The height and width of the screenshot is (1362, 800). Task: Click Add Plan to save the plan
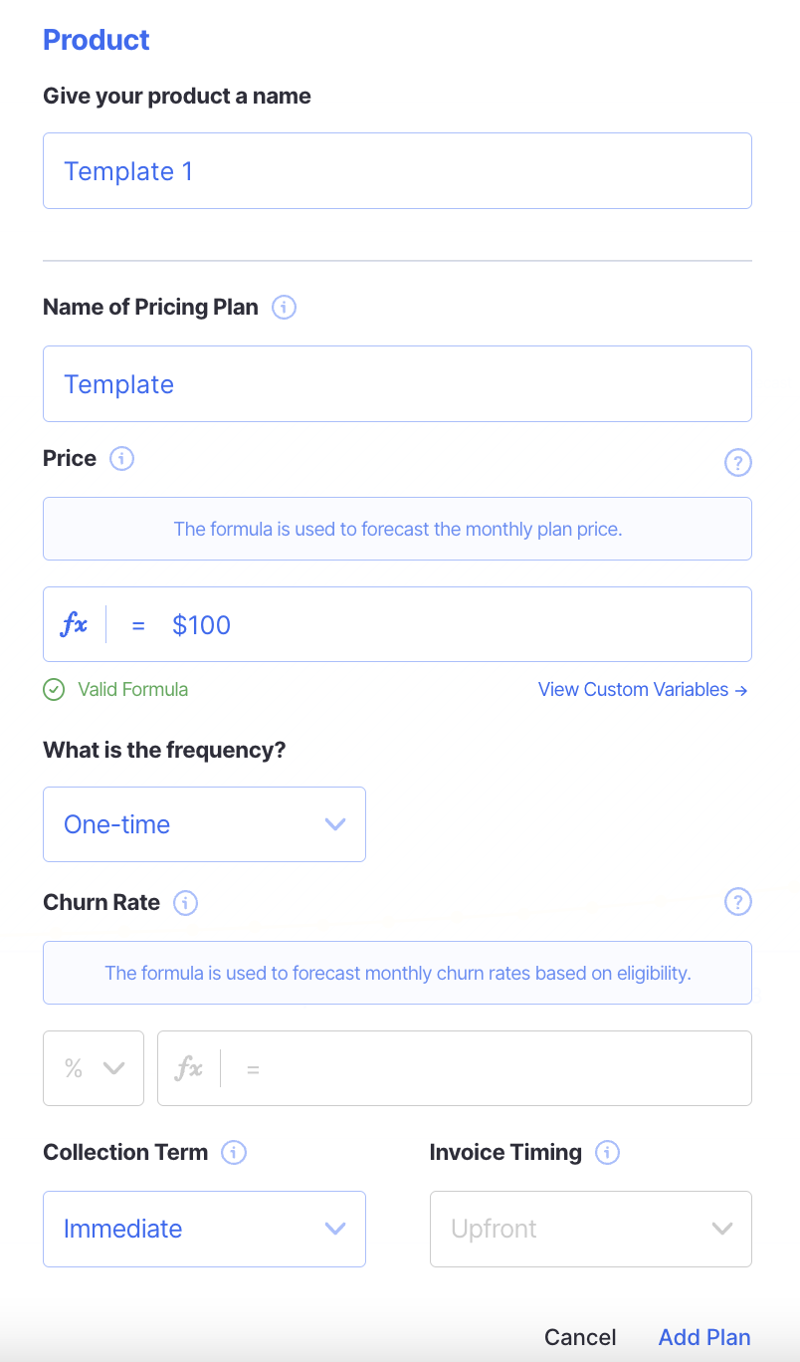pyautogui.click(x=704, y=1337)
